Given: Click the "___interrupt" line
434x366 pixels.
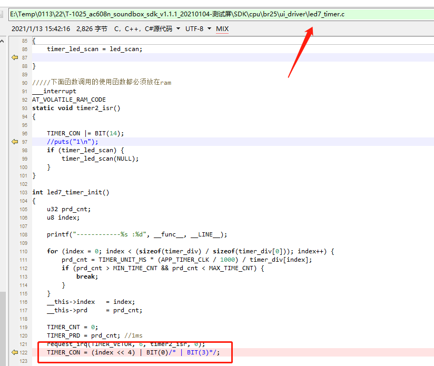Looking at the screenshot, I should [54, 91].
